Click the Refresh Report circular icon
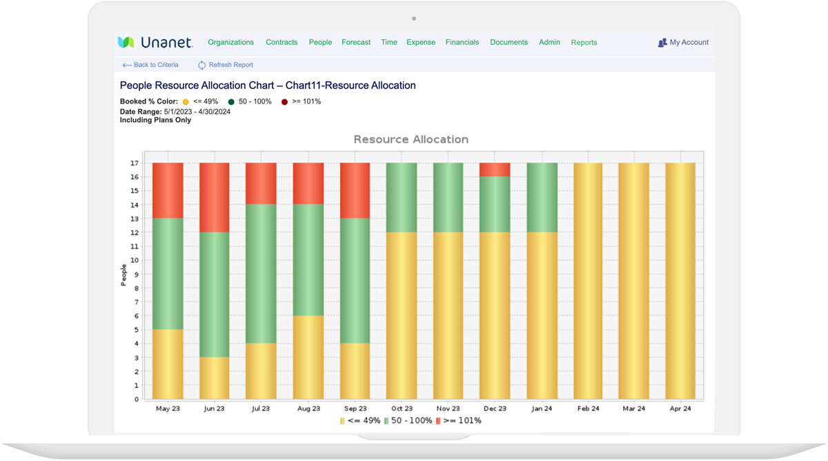This screenshot has width=828, height=461. (x=201, y=65)
